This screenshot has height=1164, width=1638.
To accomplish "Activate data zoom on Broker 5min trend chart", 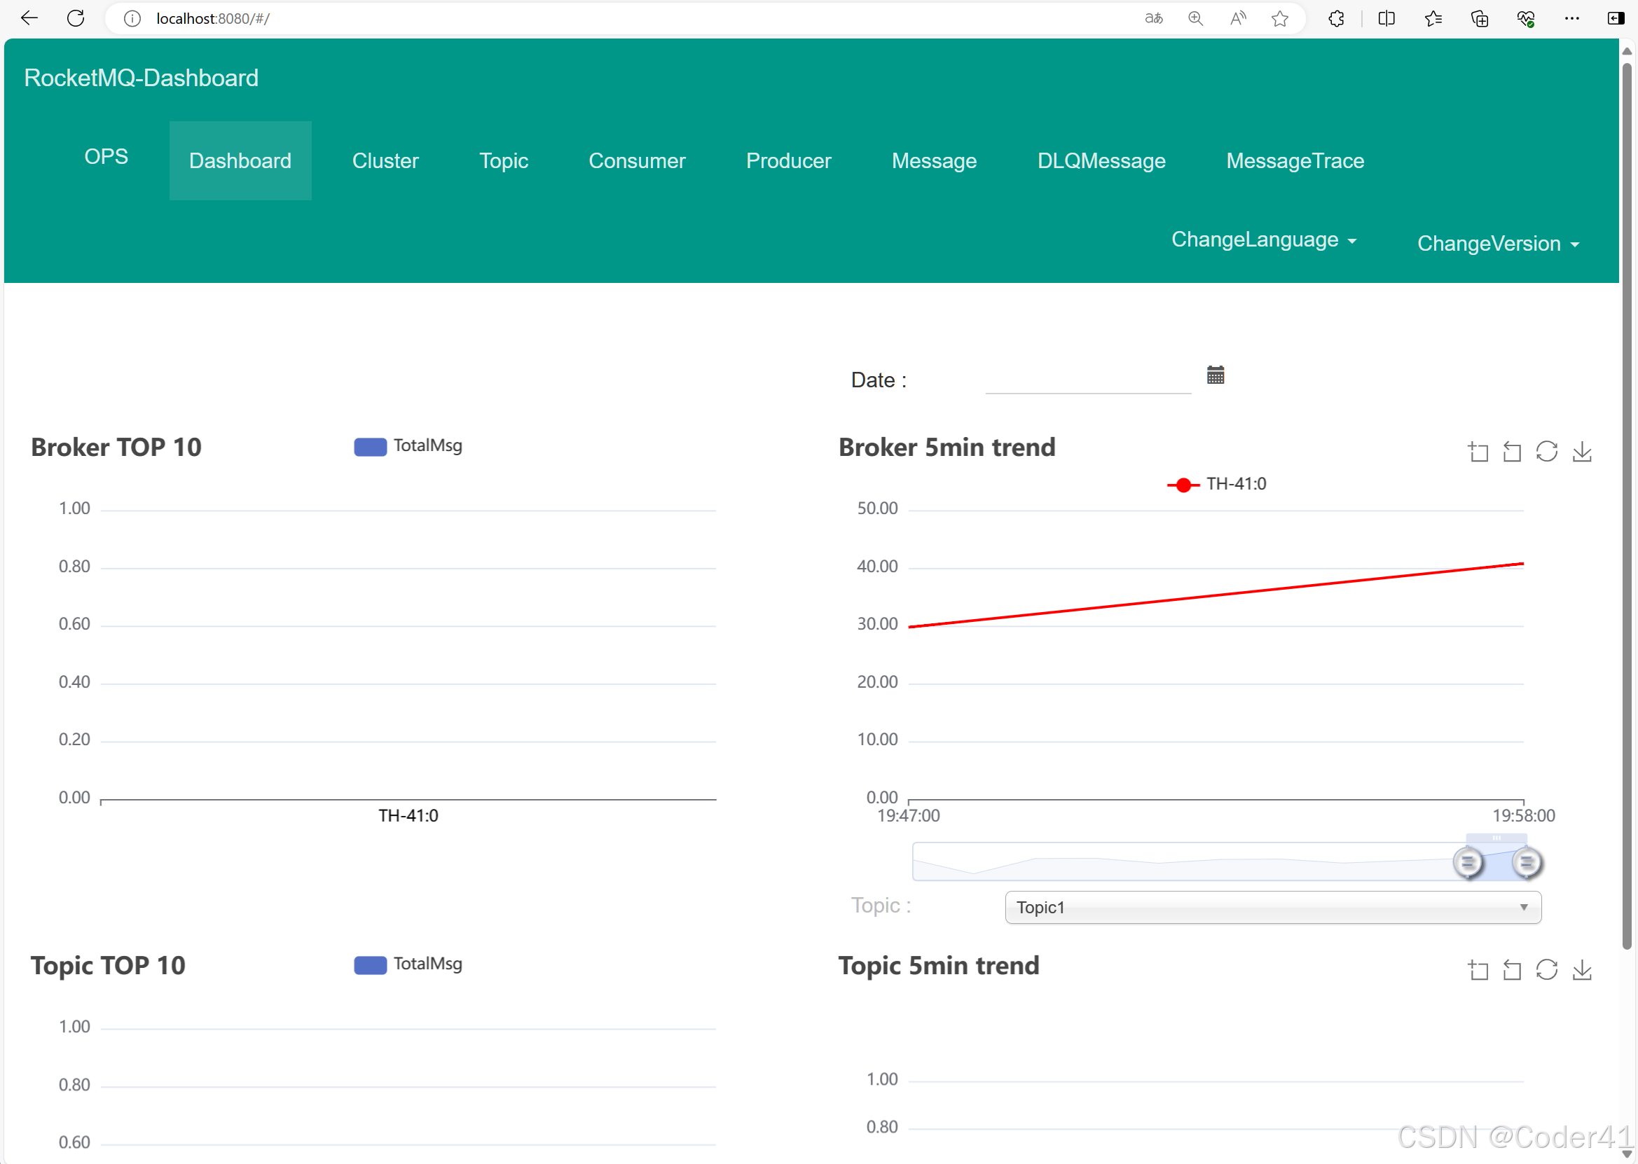I will tap(1478, 452).
